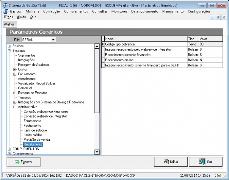
Task: Open the Filial GERAL dropdown
Action: click(54, 40)
